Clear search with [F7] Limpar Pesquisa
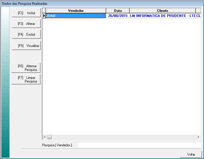204x159 pixels. point(26,79)
